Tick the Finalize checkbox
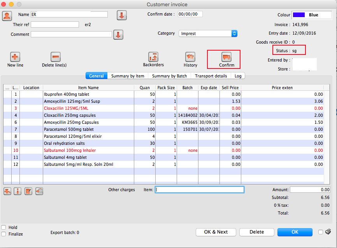The height and width of the screenshot is (248, 337). click(x=4, y=234)
